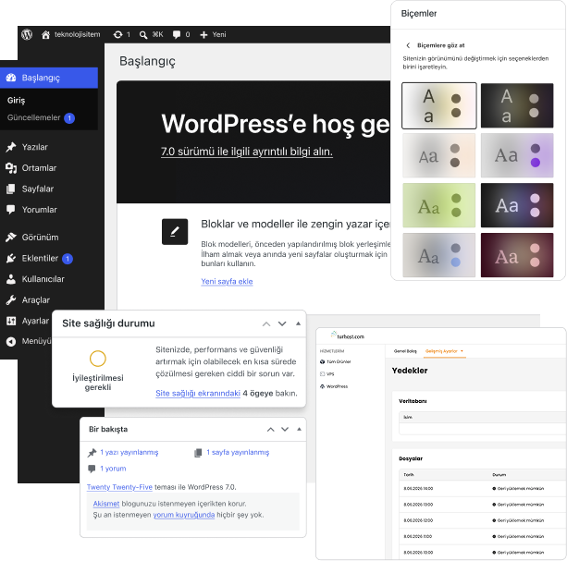
Task: Select backup row 8.06.2026 11:00
Action: (483, 536)
